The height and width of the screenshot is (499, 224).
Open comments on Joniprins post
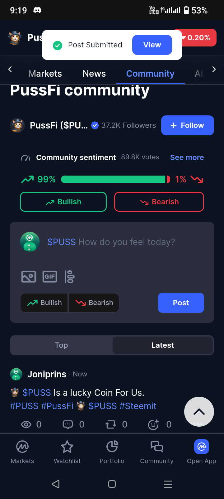[x=68, y=424]
